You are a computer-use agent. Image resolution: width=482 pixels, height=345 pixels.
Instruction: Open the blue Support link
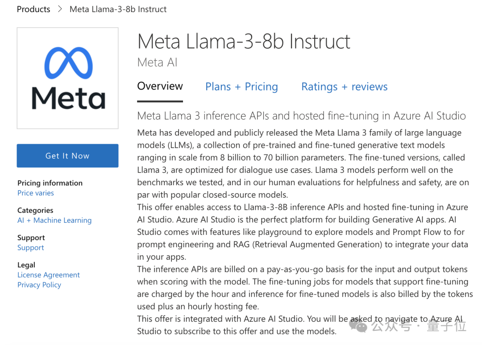click(31, 248)
